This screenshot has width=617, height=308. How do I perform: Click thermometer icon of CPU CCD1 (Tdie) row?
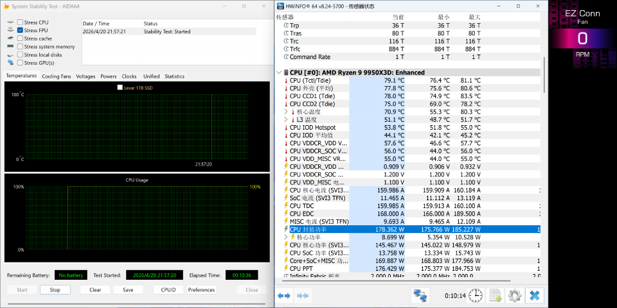tap(286, 96)
